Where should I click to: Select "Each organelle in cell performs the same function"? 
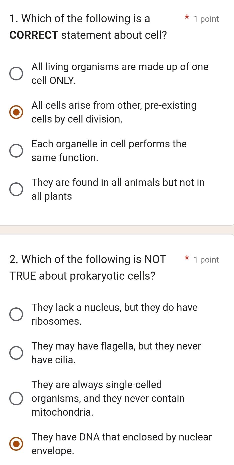tap(17, 151)
